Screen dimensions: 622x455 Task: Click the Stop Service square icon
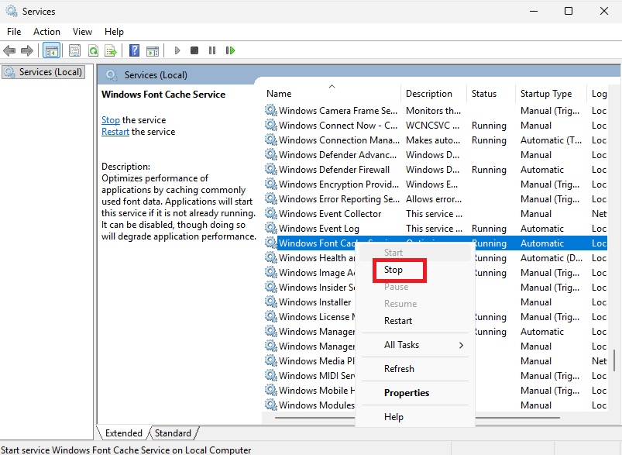click(x=196, y=50)
